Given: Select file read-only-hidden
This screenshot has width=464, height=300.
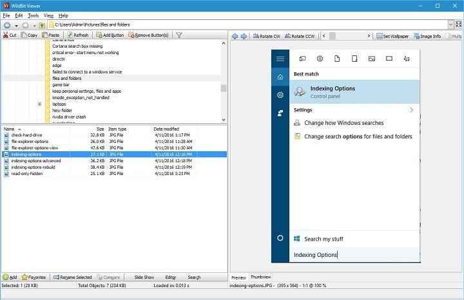Looking at the screenshot, I should pos(27,173).
